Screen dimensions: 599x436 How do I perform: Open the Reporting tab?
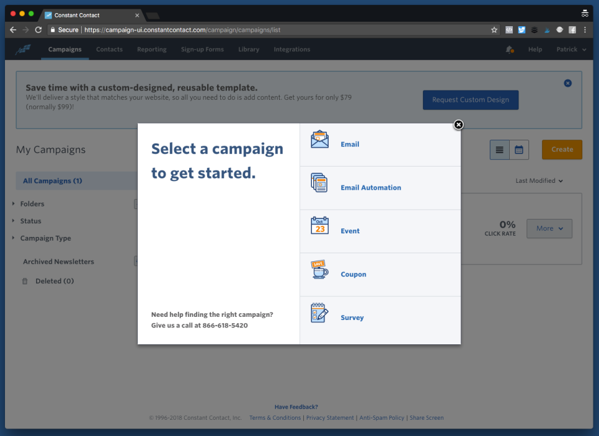[x=152, y=49]
